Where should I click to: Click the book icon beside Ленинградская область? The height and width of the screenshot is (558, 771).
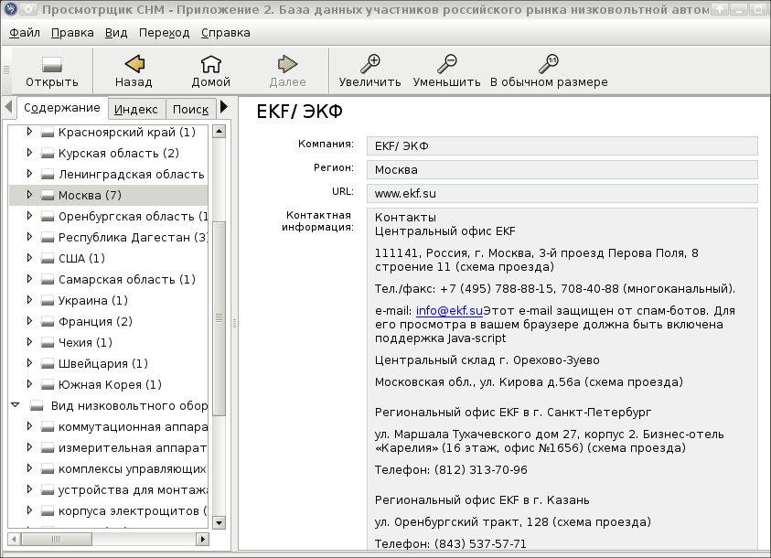[x=48, y=175]
